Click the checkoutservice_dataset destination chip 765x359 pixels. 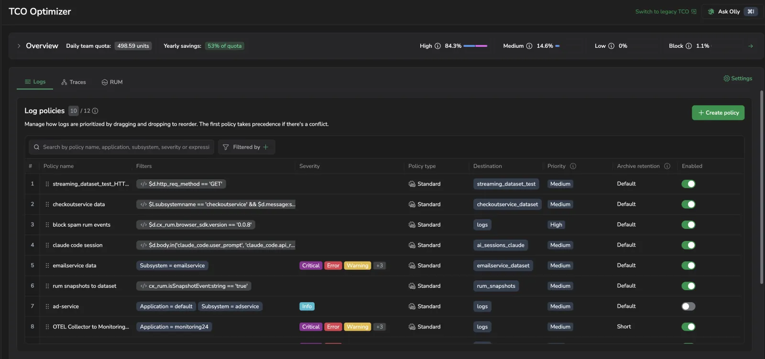(507, 205)
